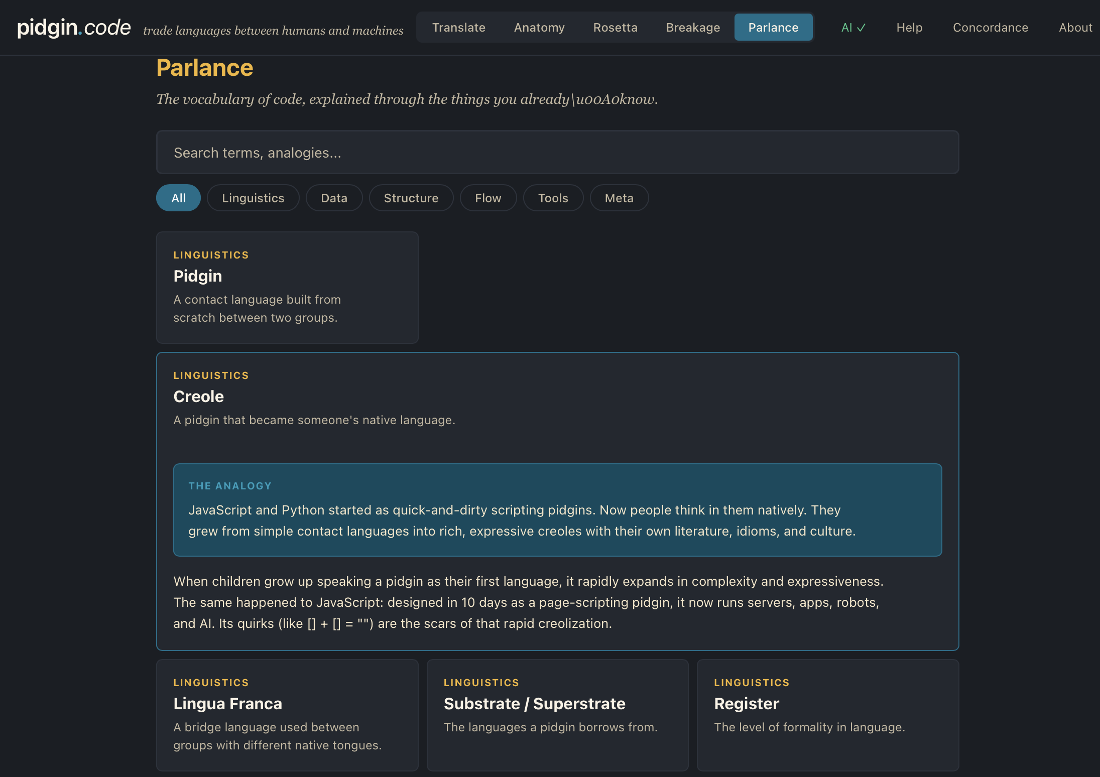Navigate to the Breakage tab
The width and height of the screenshot is (1100, 777).
coord(693,27)
